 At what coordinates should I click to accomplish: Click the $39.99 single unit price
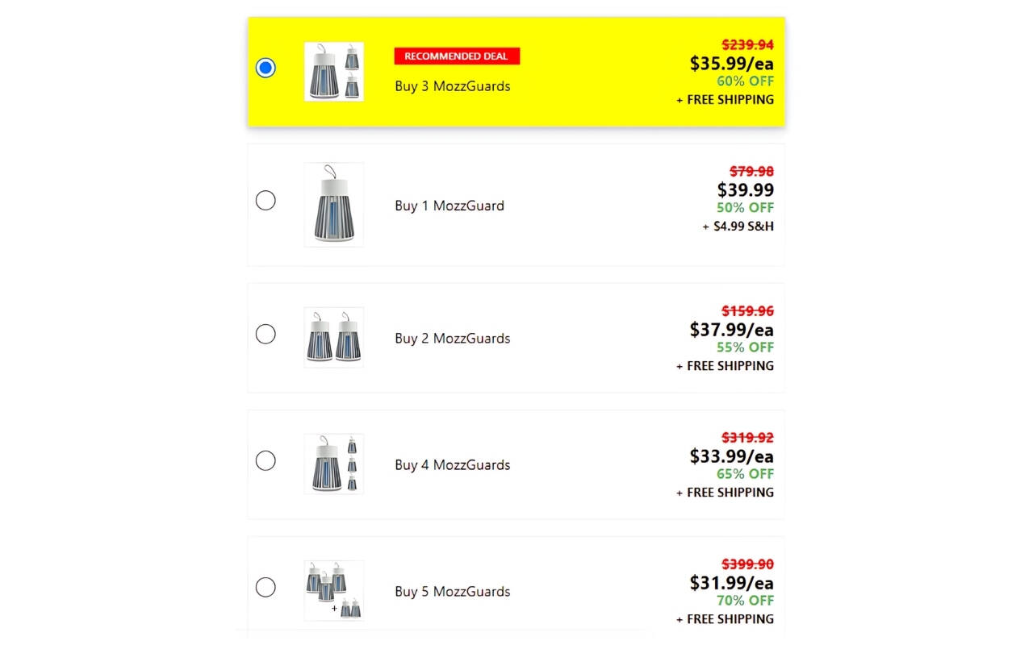(x=745, y=190)
